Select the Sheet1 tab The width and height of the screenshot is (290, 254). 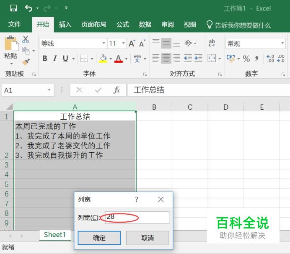[x=55, y=235]
